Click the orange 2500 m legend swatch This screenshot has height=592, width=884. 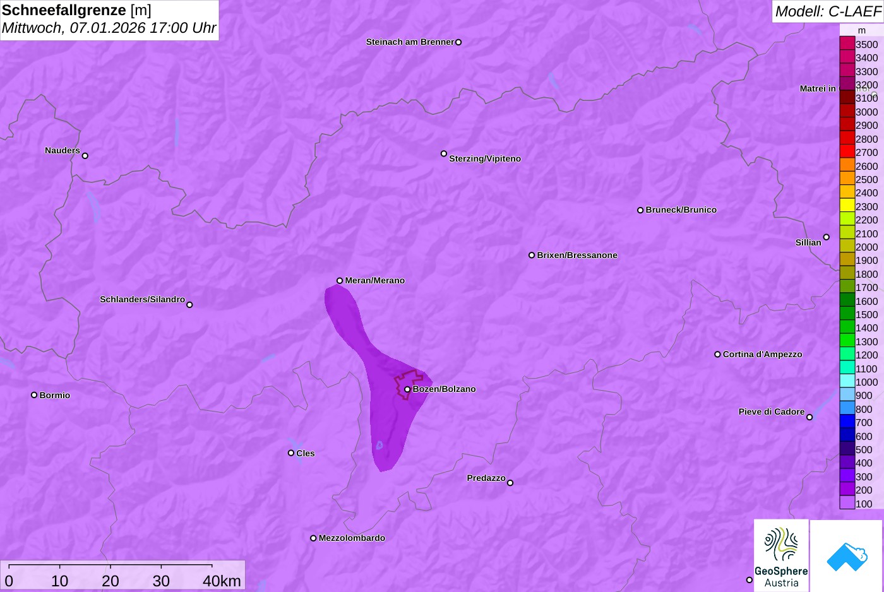(x=847, y=179)
